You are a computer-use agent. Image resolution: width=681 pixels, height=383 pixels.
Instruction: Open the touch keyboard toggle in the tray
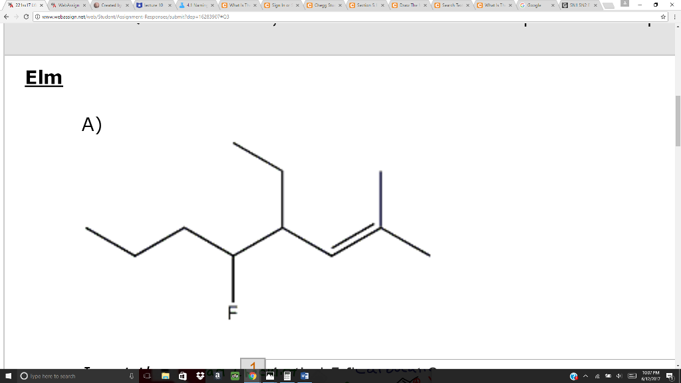pos(631,376)
